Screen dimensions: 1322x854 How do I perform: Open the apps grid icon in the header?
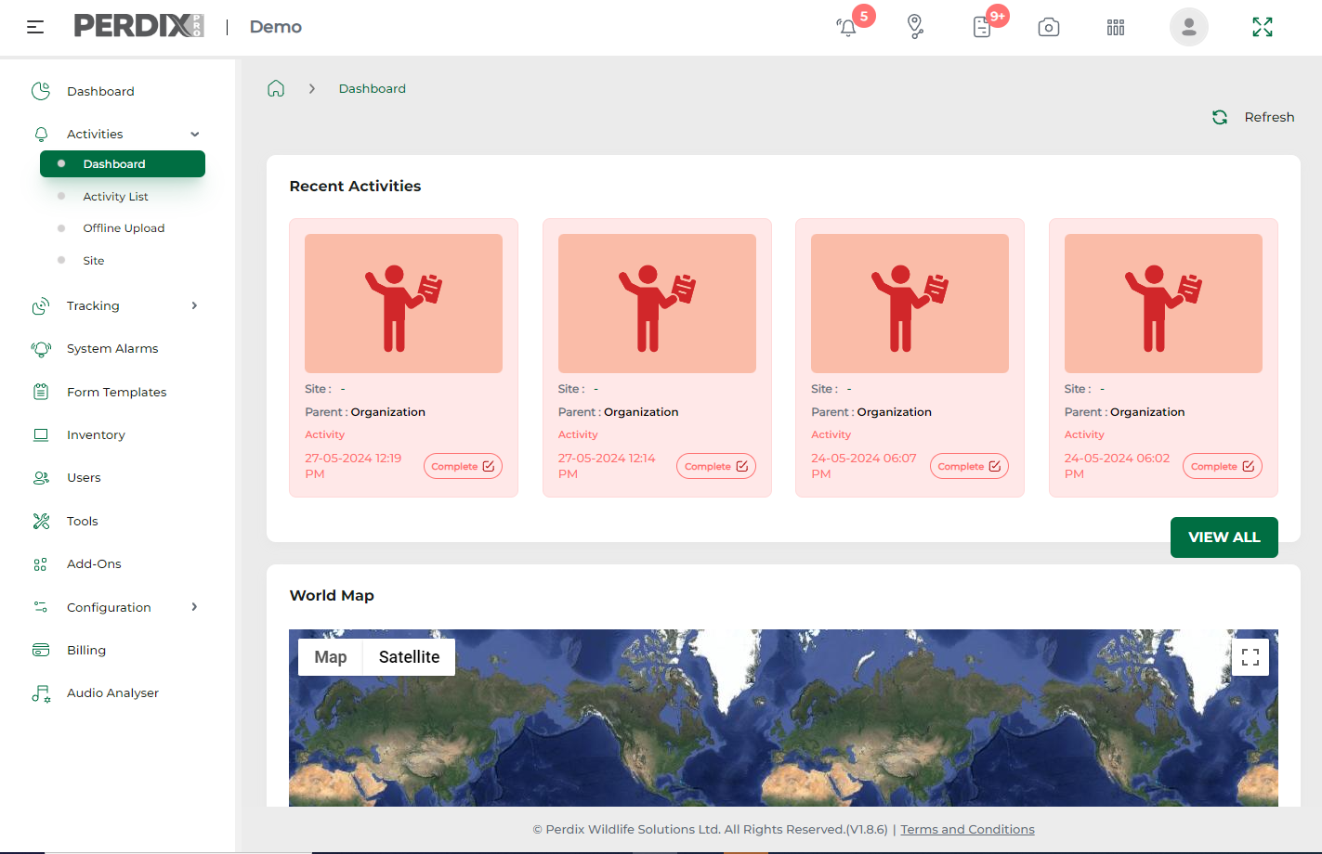(x=1115, y=27)
